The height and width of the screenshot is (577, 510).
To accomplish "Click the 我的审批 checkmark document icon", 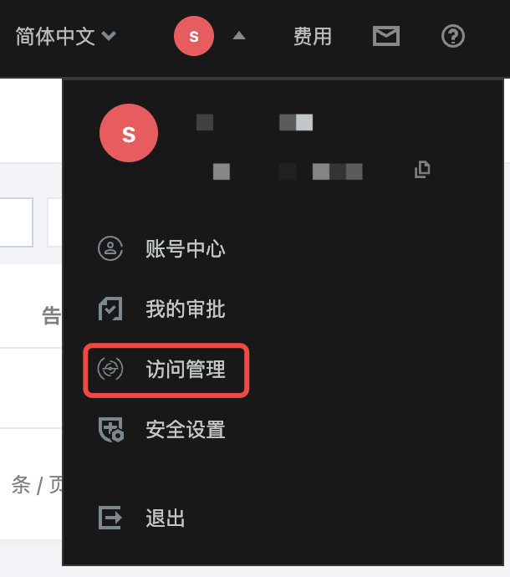I will (x=110, y=309).
